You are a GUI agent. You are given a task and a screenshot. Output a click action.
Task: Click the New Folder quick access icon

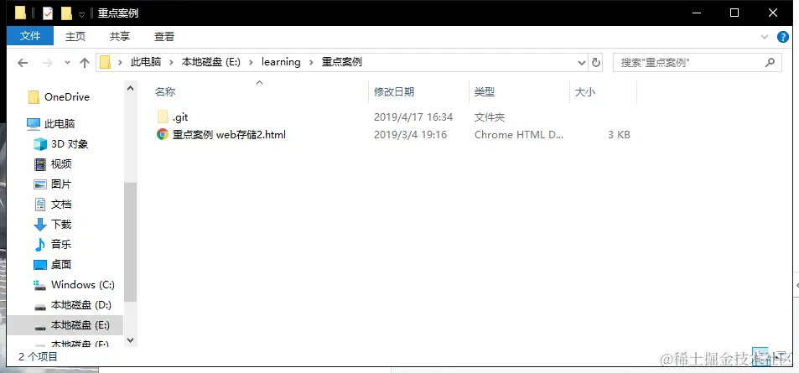coord(66,13)
